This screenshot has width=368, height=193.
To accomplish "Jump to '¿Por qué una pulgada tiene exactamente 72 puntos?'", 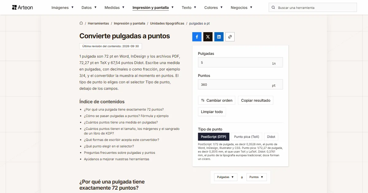I will [124, 110].
